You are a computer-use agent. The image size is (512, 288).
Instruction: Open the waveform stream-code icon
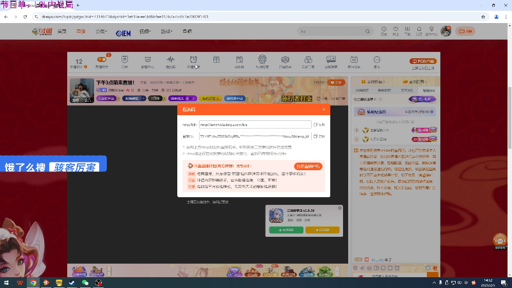(170, 60)
